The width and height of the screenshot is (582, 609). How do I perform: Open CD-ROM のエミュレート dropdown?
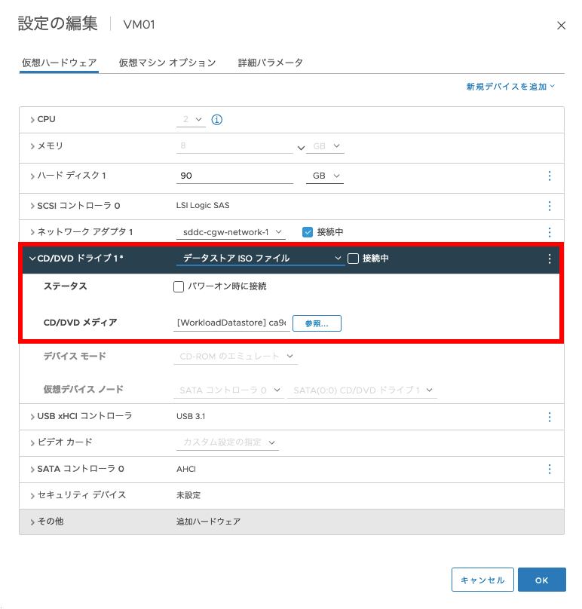235,357
